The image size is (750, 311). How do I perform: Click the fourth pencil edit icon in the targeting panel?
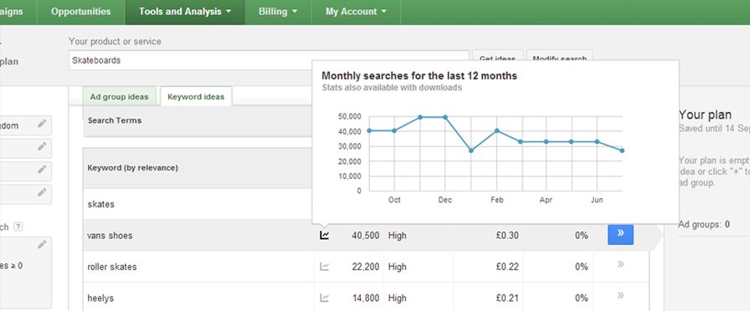pyautogui.click(x=42, y=192)
